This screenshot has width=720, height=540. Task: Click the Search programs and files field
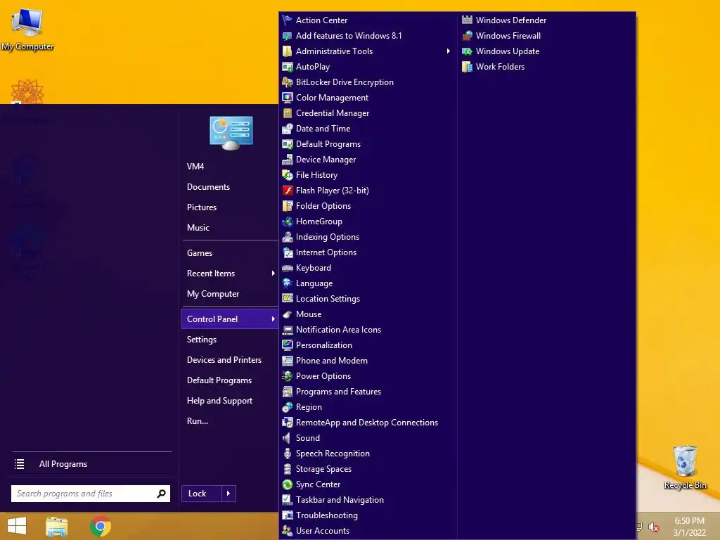(91, 494)
